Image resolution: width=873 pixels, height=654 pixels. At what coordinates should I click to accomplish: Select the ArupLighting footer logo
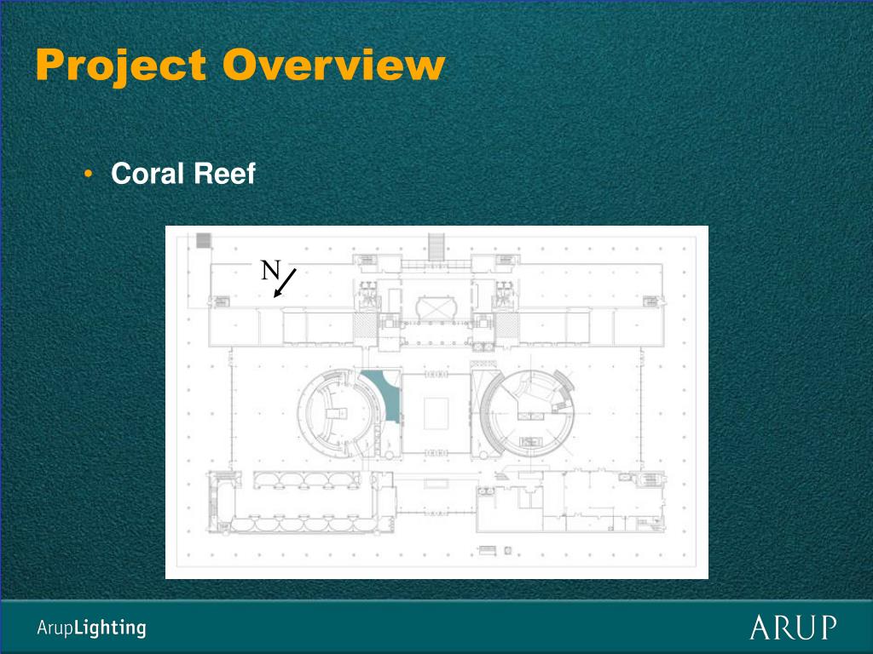(91, 628)
